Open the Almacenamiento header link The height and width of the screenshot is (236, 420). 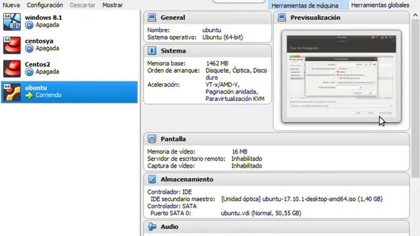point(187,179)
